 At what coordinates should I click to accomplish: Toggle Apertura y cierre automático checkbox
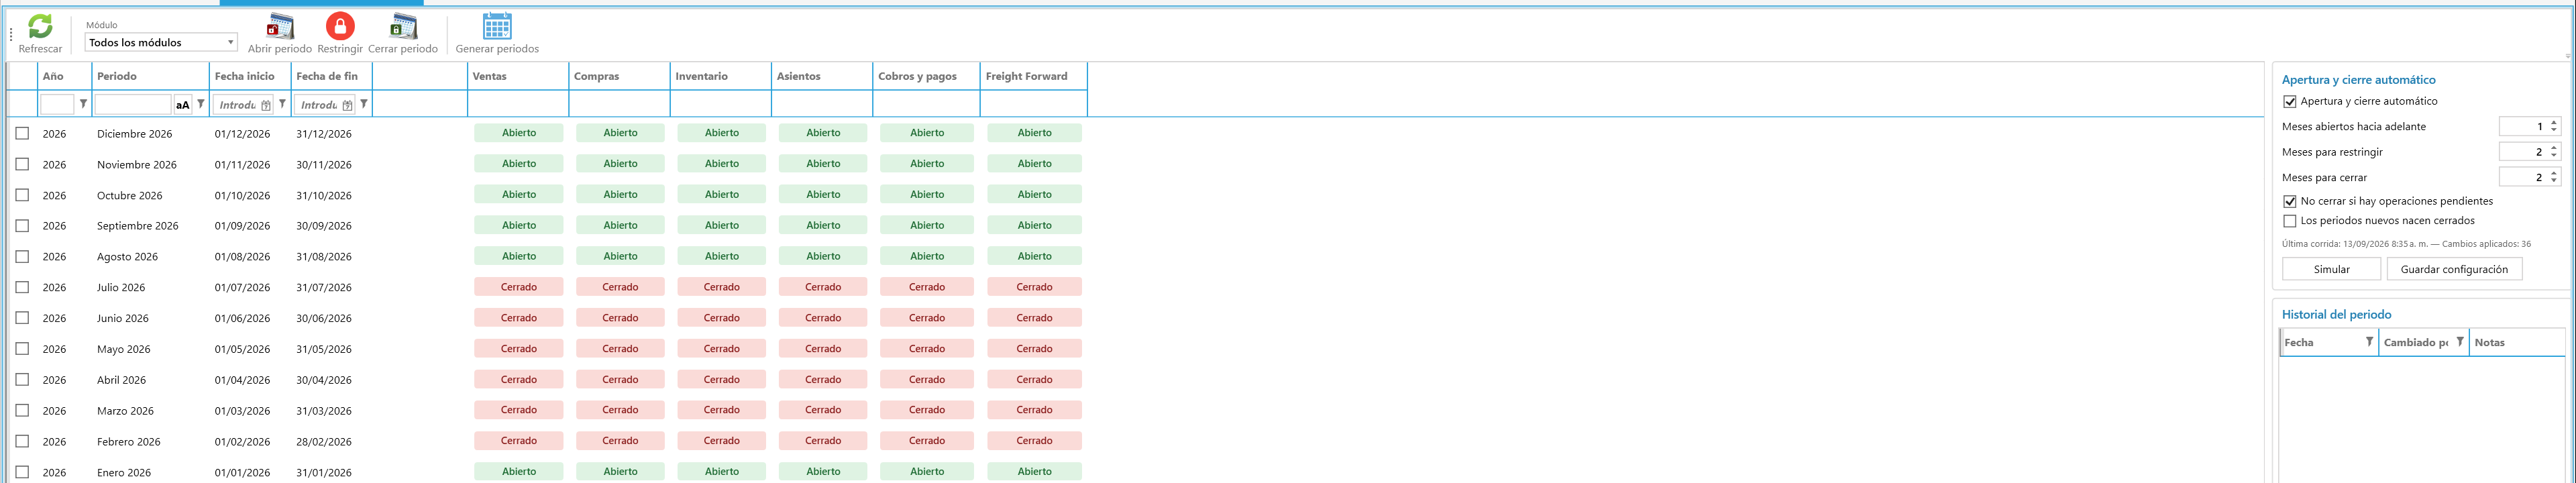coord(2290,102)
